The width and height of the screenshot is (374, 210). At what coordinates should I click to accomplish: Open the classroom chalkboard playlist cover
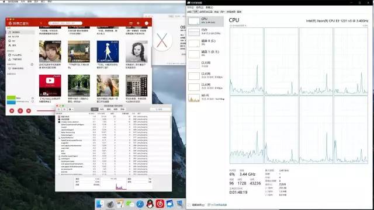click(x=79, y=52)
